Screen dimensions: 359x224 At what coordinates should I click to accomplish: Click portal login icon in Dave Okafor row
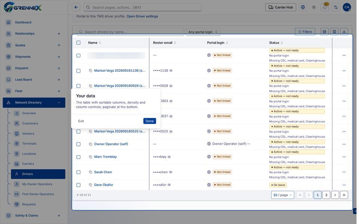pos(209,185)
